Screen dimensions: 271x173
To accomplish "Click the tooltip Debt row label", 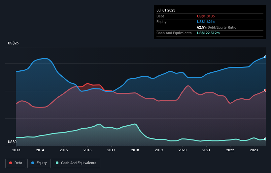I will click(x=160, y=16).
